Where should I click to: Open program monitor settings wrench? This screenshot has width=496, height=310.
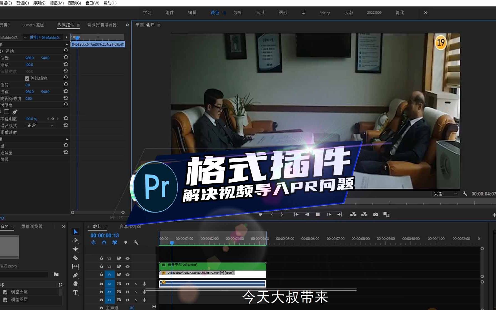pos(465,193)
